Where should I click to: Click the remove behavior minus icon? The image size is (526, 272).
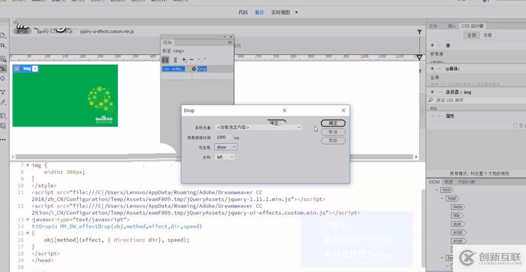click(x=192, y=59)
